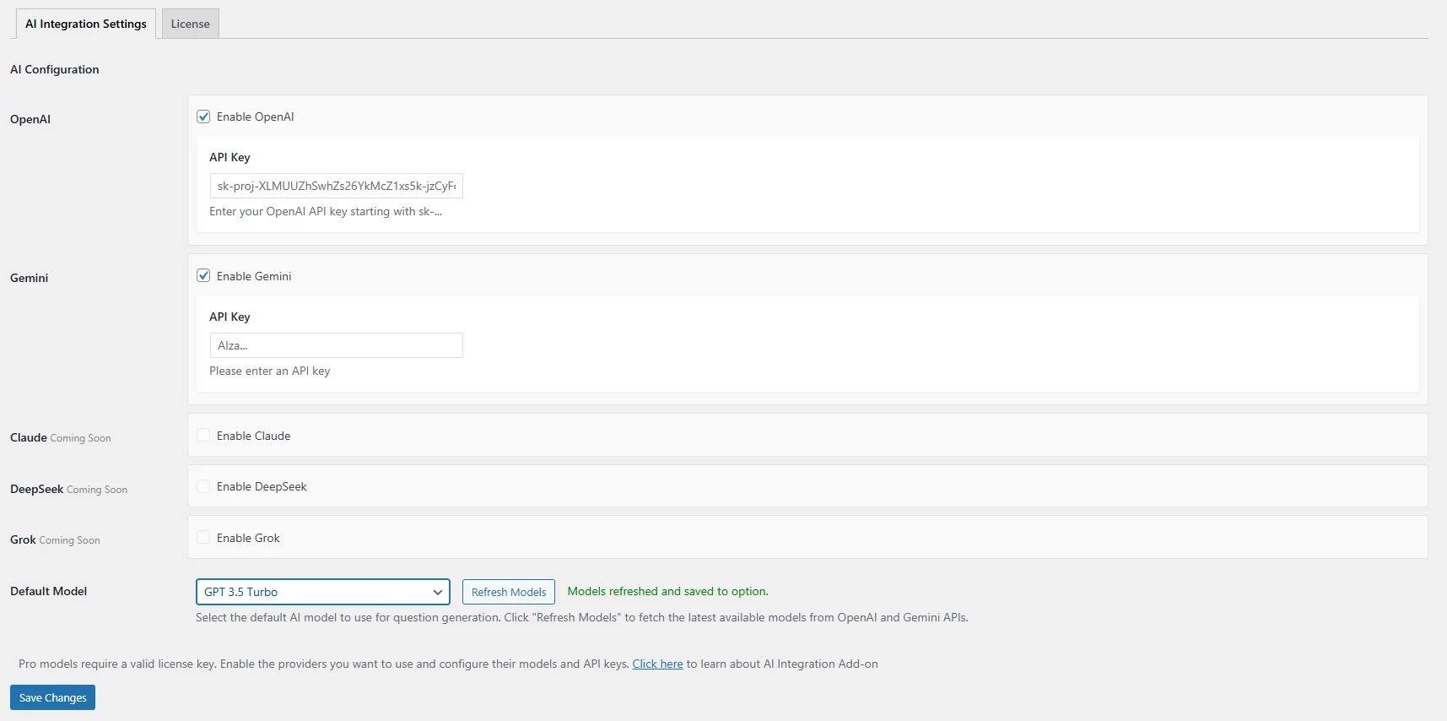Click the DeepSeek Coming Soon label
Image resolution: width=1447 pixels, height=721 pixels.
pyautogui.click(x=69, y=489)
